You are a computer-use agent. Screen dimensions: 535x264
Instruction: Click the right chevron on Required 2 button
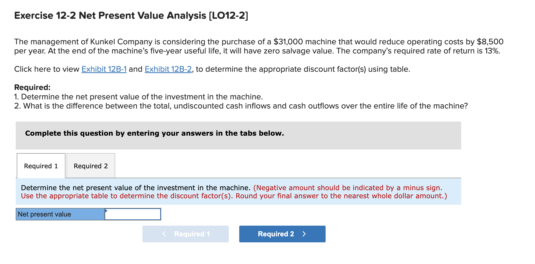pyautogui.click(x=304, y=234)
